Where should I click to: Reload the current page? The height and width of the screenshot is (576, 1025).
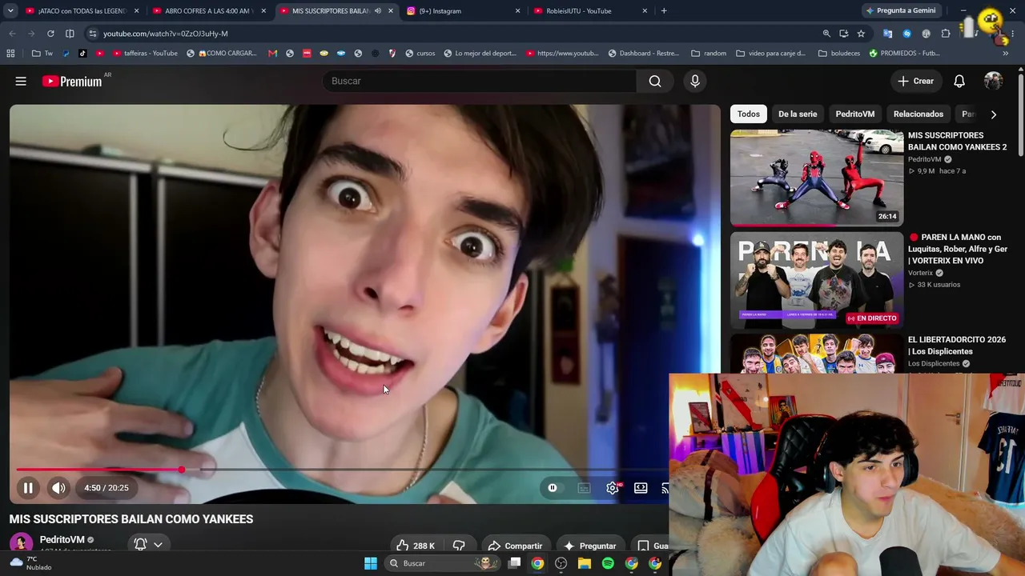click(x=50, y=34)
